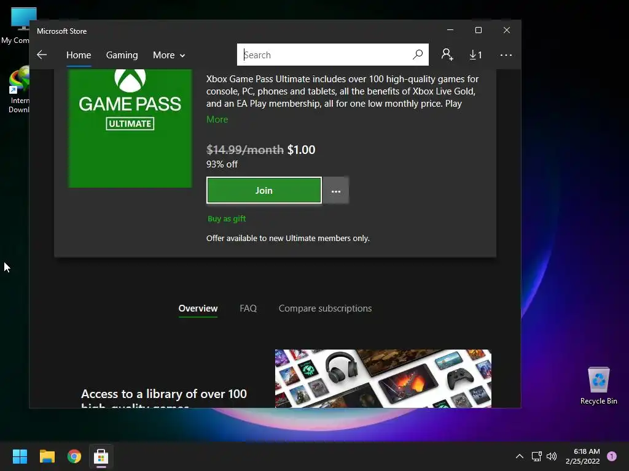The height and width of the screenshot is (471, 629).
Task: Click the Join button
Action: (x=264, y=190)
